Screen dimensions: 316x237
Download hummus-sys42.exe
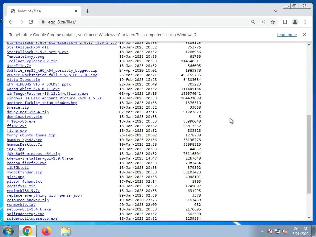(x=24, y=140)
